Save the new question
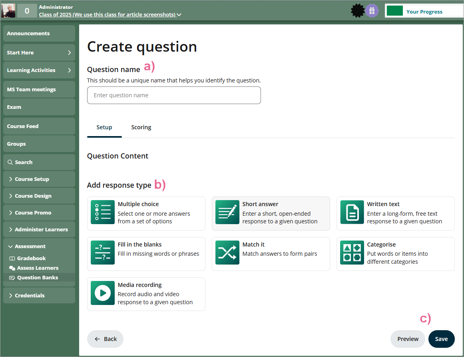Image resolution: width=464 pixels, height=357 pixels. point(441,339)
